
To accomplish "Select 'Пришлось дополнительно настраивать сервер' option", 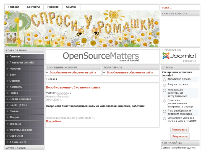I will (x=164, y=101).
